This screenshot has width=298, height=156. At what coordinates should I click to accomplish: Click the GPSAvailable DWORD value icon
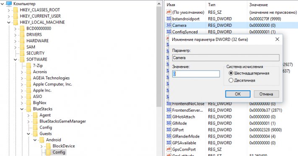click(168, 143)
